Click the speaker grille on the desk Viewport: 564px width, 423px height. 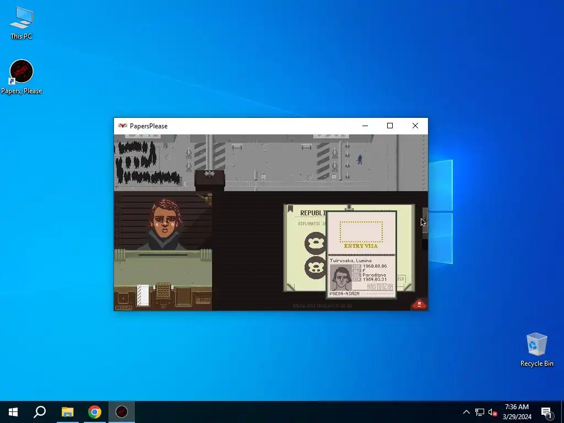pyautogui.click(x=163, y=291)
